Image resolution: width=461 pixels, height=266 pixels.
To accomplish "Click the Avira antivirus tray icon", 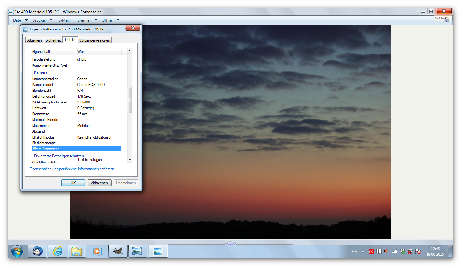I will 371,251.
